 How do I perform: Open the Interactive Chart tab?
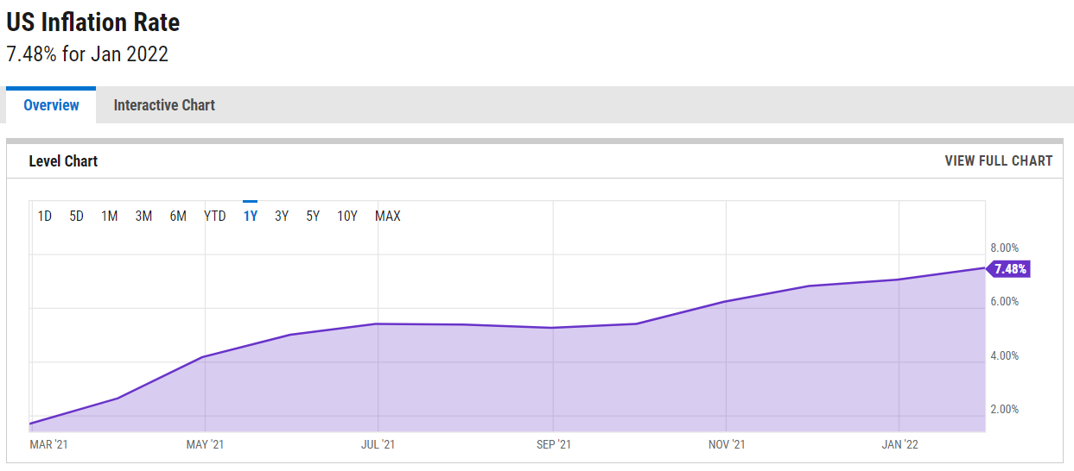click(164, 105)
